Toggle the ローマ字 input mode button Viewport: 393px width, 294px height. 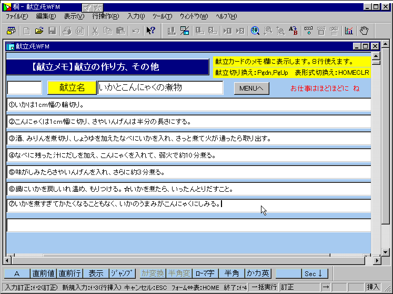(205, 273)
